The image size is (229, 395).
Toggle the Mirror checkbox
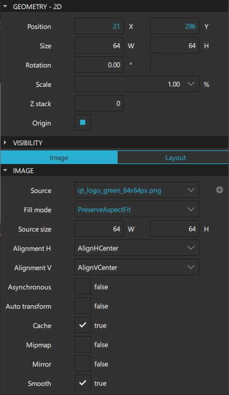pyautogui.click(x=82, y=364)
